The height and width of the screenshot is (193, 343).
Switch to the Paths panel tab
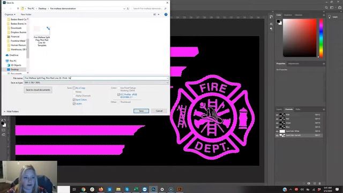point(298,109)
